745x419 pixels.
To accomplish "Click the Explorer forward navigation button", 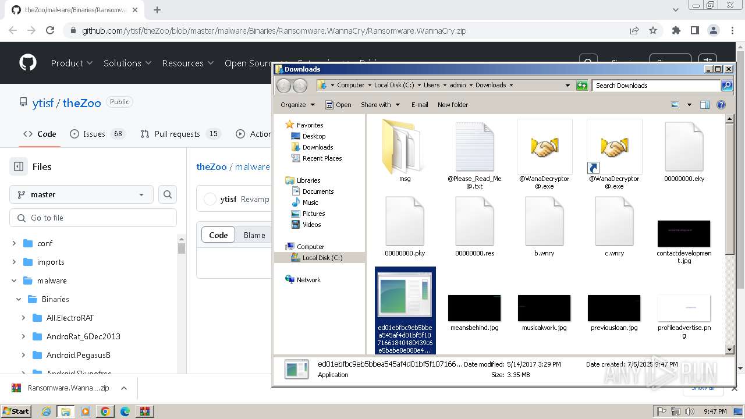I will point(300,86).
